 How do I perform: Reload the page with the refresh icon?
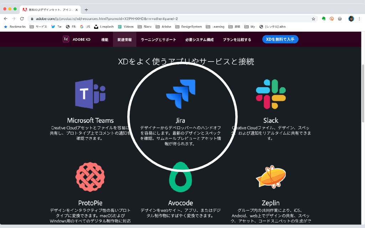[22, 19]
